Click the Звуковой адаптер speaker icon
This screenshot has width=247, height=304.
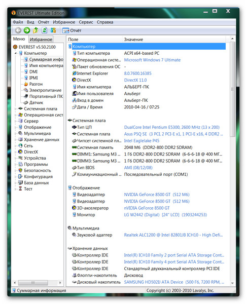[75, 235]
